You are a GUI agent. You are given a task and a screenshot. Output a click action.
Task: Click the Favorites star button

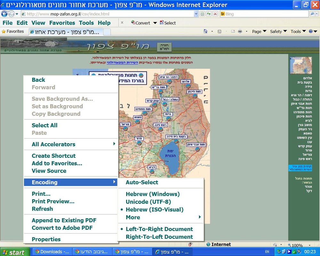[x=13, y=31]
